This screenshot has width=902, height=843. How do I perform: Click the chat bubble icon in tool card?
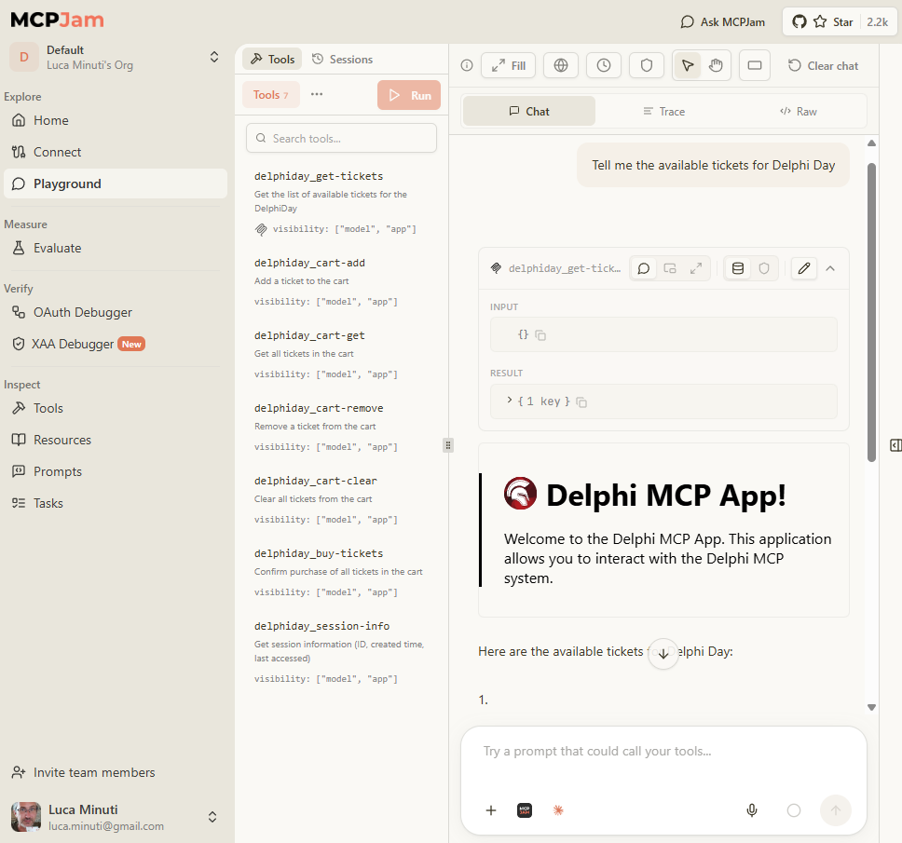(x=644, y=268)
